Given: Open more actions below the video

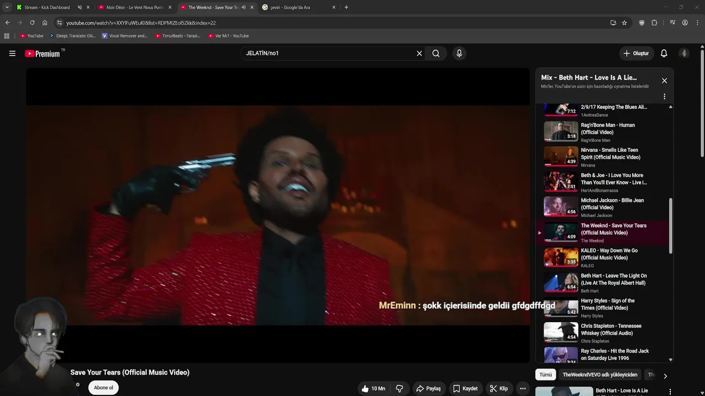Looking at the screenshot, I should pos(523,388).
